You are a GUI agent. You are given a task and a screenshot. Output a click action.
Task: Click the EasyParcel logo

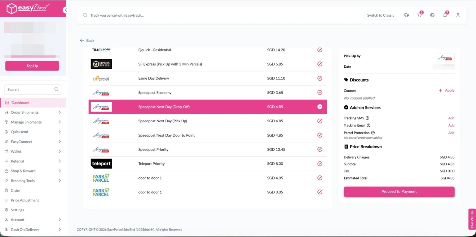pyautogui.click(x=28, y=8)
